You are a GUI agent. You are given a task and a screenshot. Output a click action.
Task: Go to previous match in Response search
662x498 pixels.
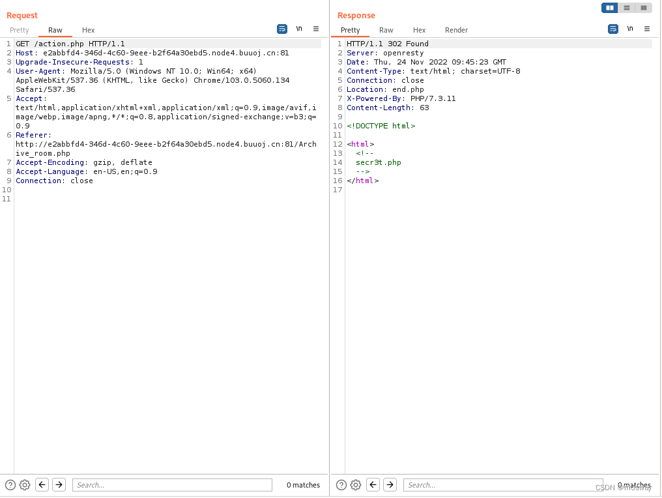tap(373, 484)
